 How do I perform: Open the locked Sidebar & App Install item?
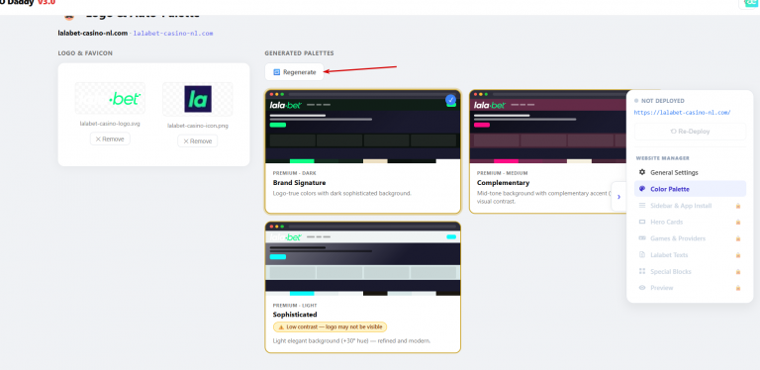690,206
